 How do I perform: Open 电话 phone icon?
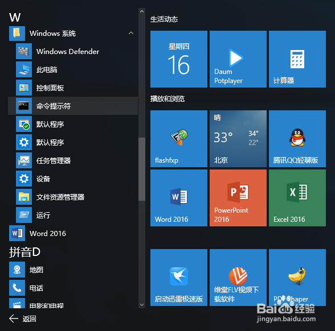click(17, 288)
